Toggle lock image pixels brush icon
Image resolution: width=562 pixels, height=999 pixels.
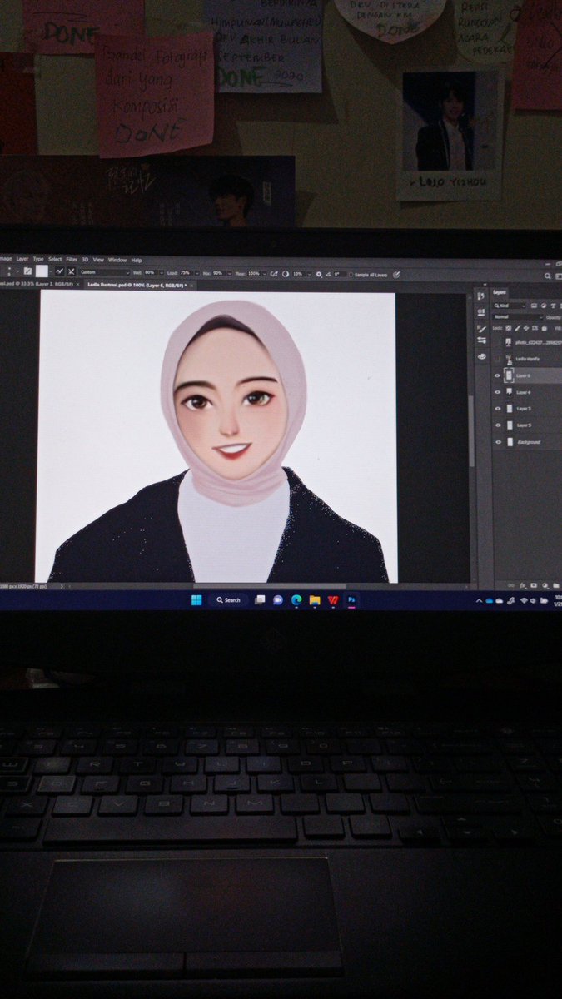click(x=517, y=328)
